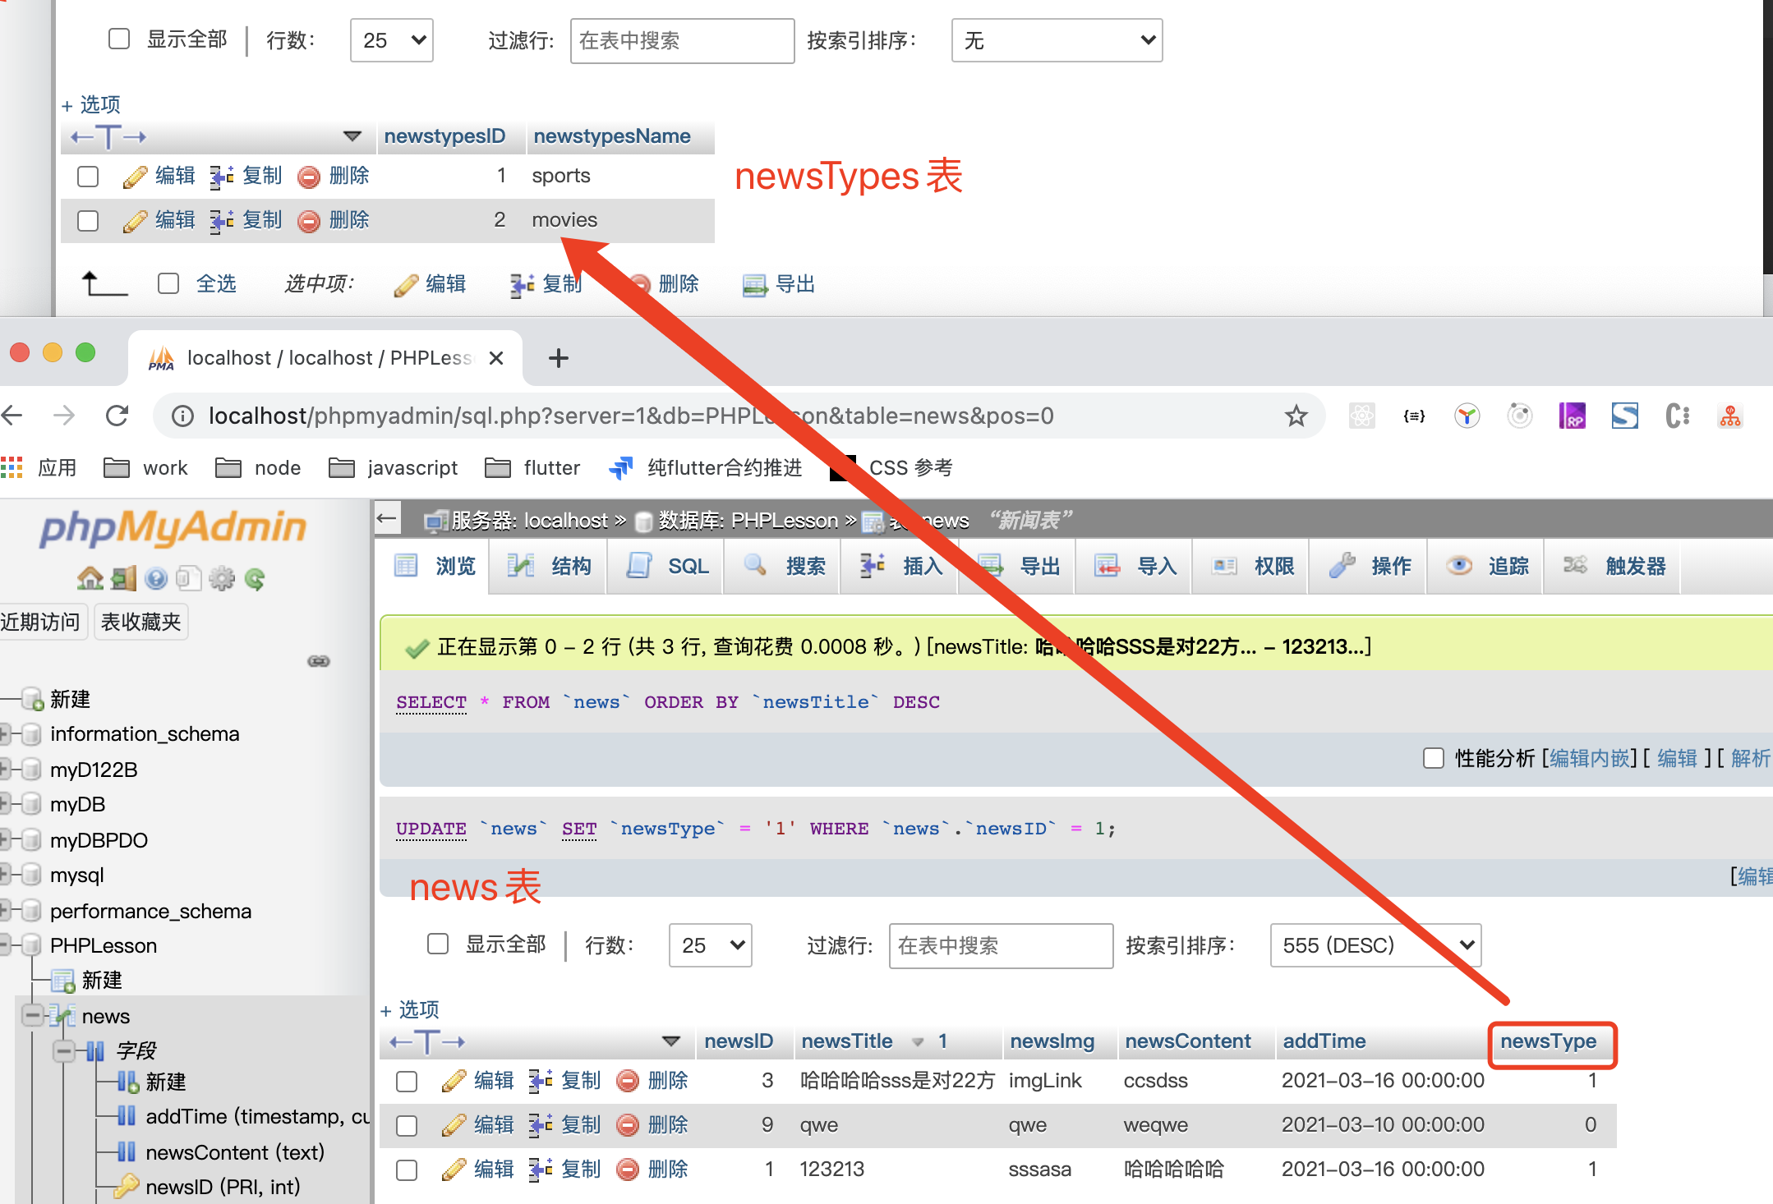The image size is (1773, 1204).
Task: Collapse the 字段 columns tree node
Action: tap(63, 1050)
